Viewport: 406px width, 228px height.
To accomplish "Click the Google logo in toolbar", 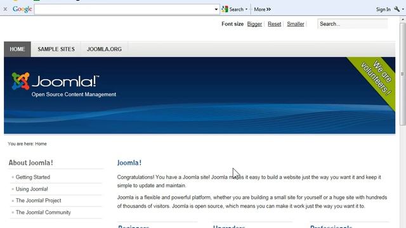I will (x=22, y=9).
